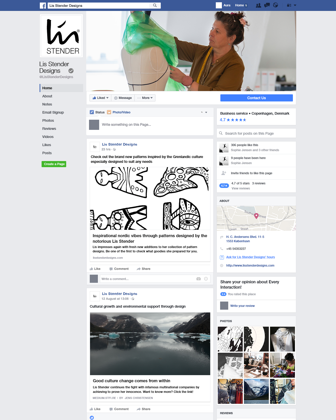Click the Lis Stender logo profile picture
Image resolution: width=336 pixels, height=420 pixels.
[x=61, y=36]
